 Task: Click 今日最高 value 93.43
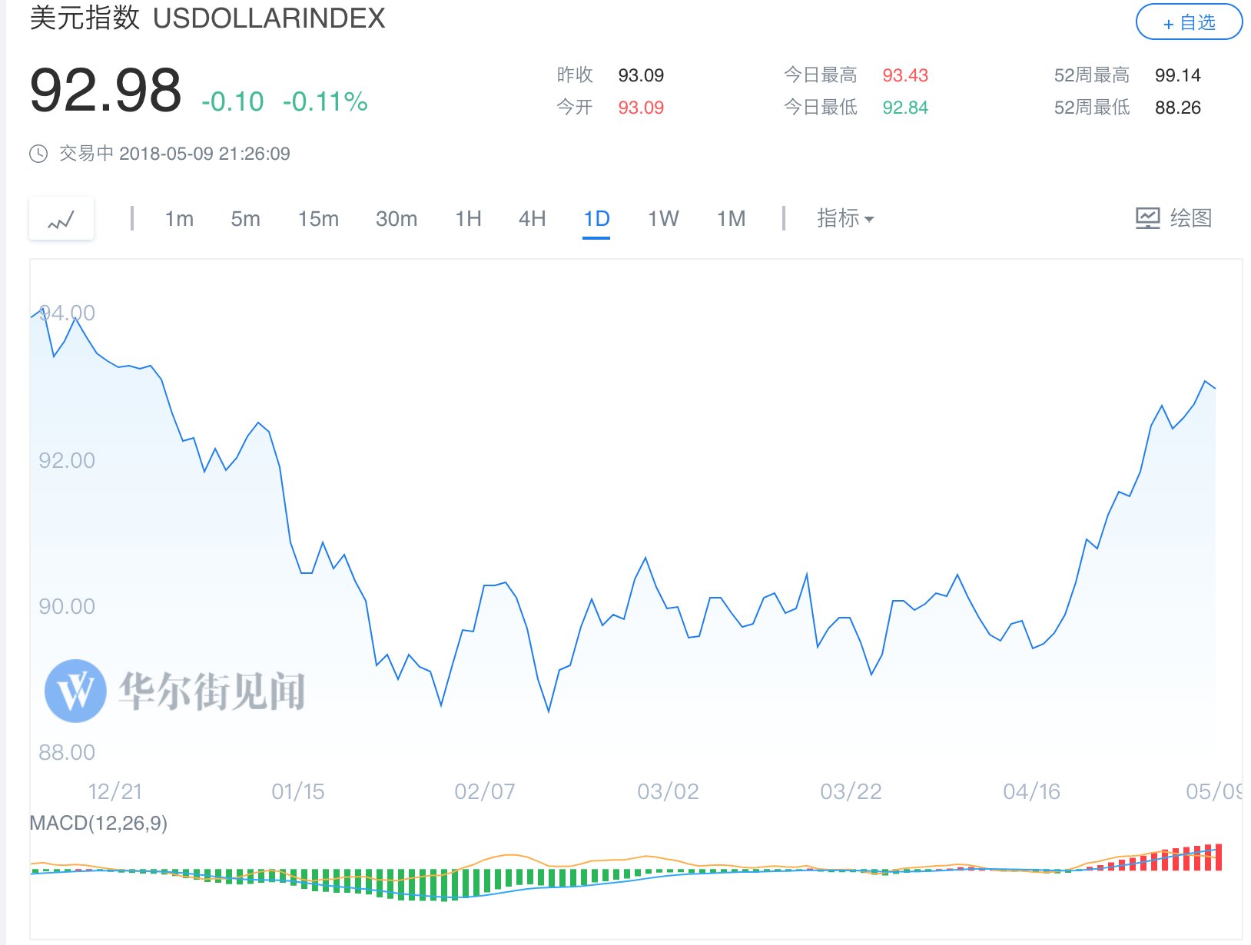pyautogui.click(x=905, y=75)
